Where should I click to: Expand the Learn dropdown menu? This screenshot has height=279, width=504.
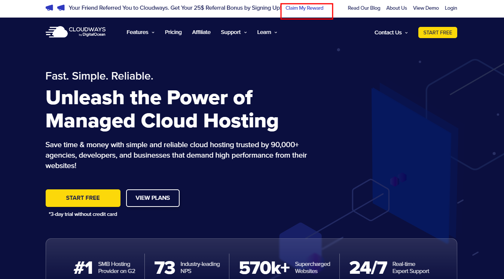tap(267, 32)
